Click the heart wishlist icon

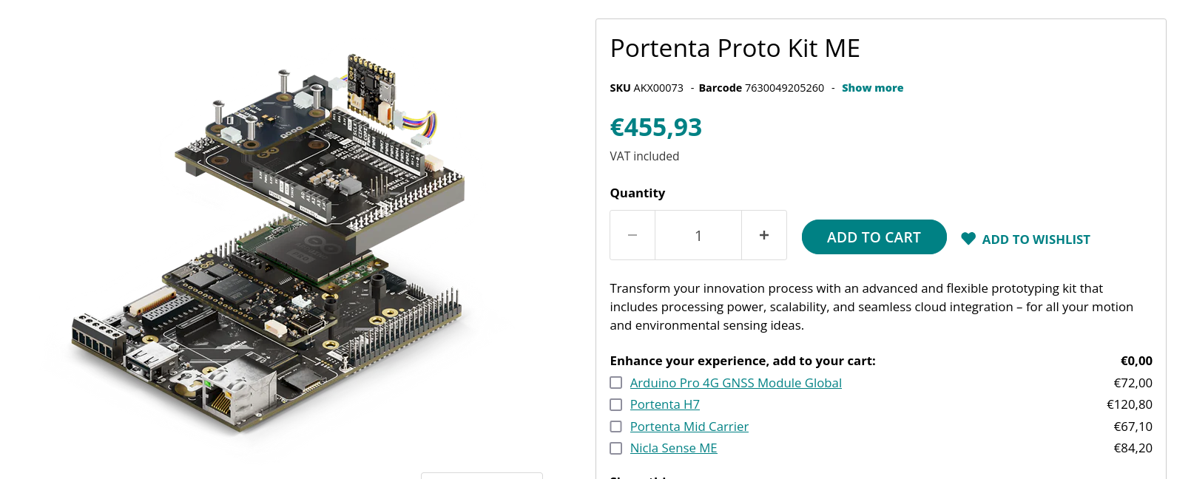(x=968, y=239)
